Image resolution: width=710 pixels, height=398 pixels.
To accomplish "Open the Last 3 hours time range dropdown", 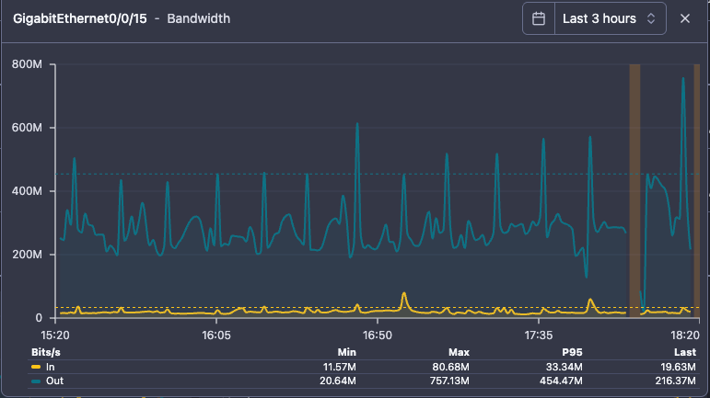I will coord(610,18).
